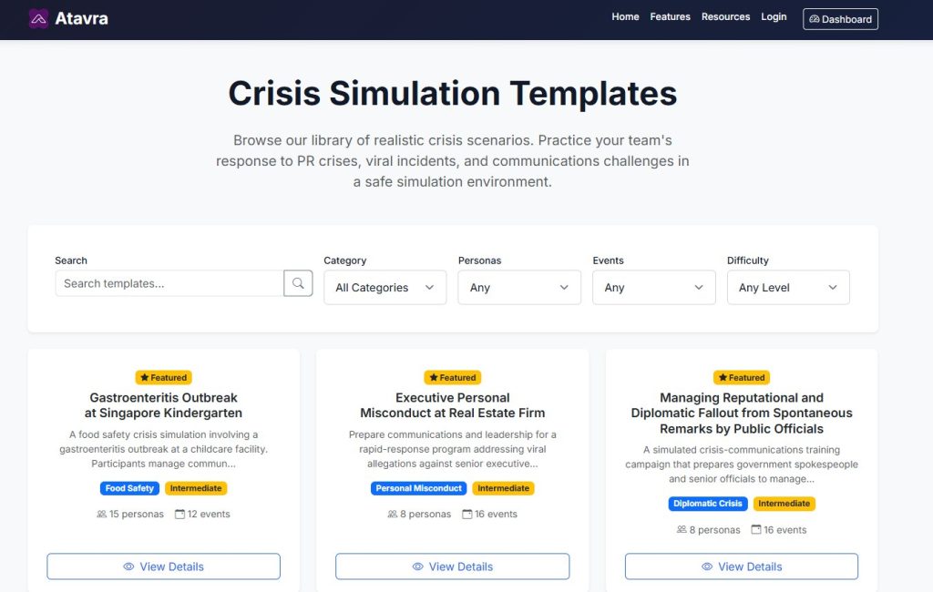
Task: Open the Events filter dropdown
Action: click(x=653, y=288)
